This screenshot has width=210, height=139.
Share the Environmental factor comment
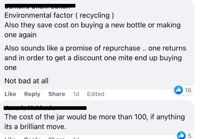[57, 94]
